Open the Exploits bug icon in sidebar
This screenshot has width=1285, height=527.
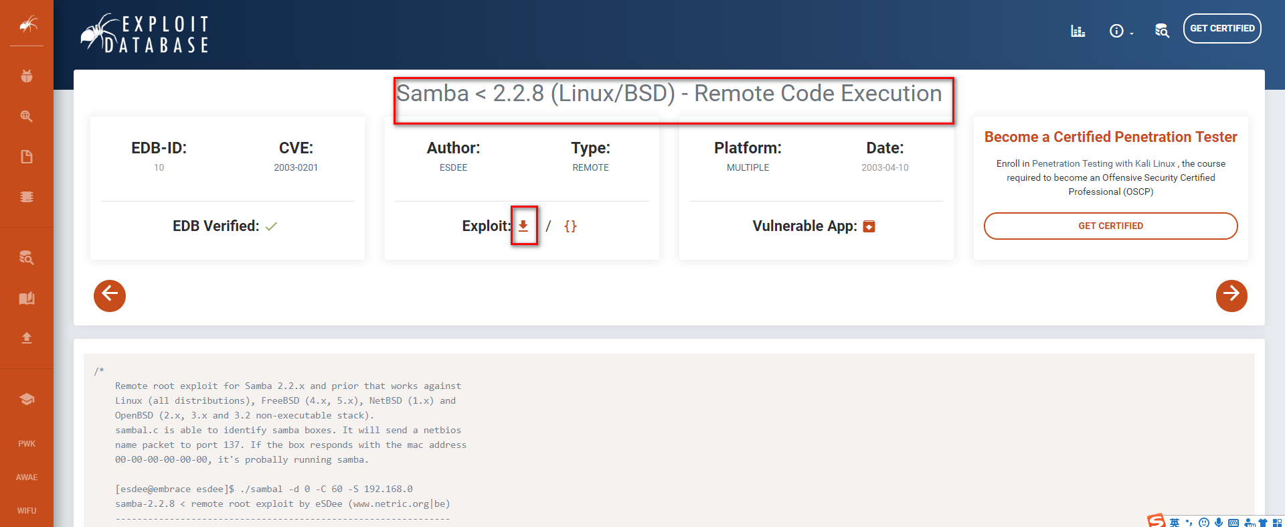click(x=27, y=76)
